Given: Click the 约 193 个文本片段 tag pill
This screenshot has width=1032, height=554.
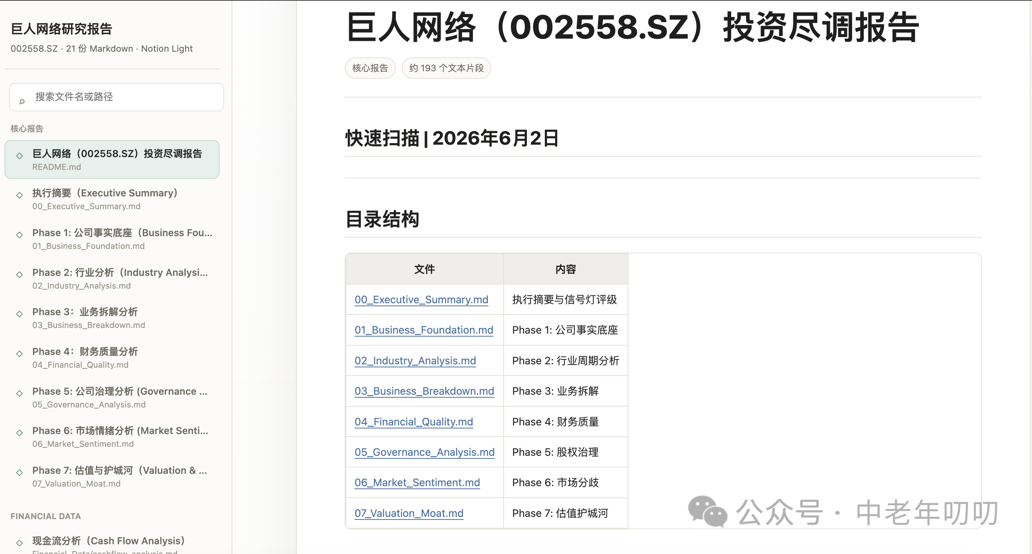Looking at the screenshot, I should point(446,68).
